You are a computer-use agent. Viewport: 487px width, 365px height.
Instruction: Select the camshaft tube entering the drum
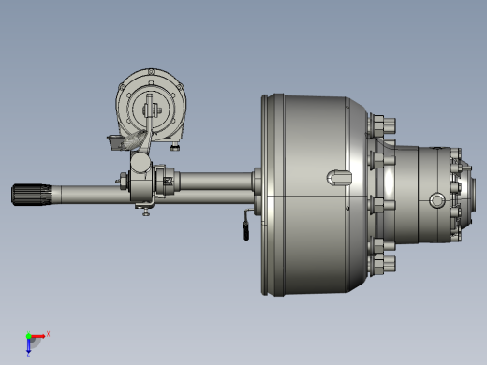coord(216,181)
